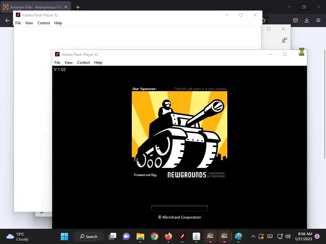Click the Flash icon in front window title bar
Image resolution: width=326 pixels, height=244 pixels.
point(57,54)
